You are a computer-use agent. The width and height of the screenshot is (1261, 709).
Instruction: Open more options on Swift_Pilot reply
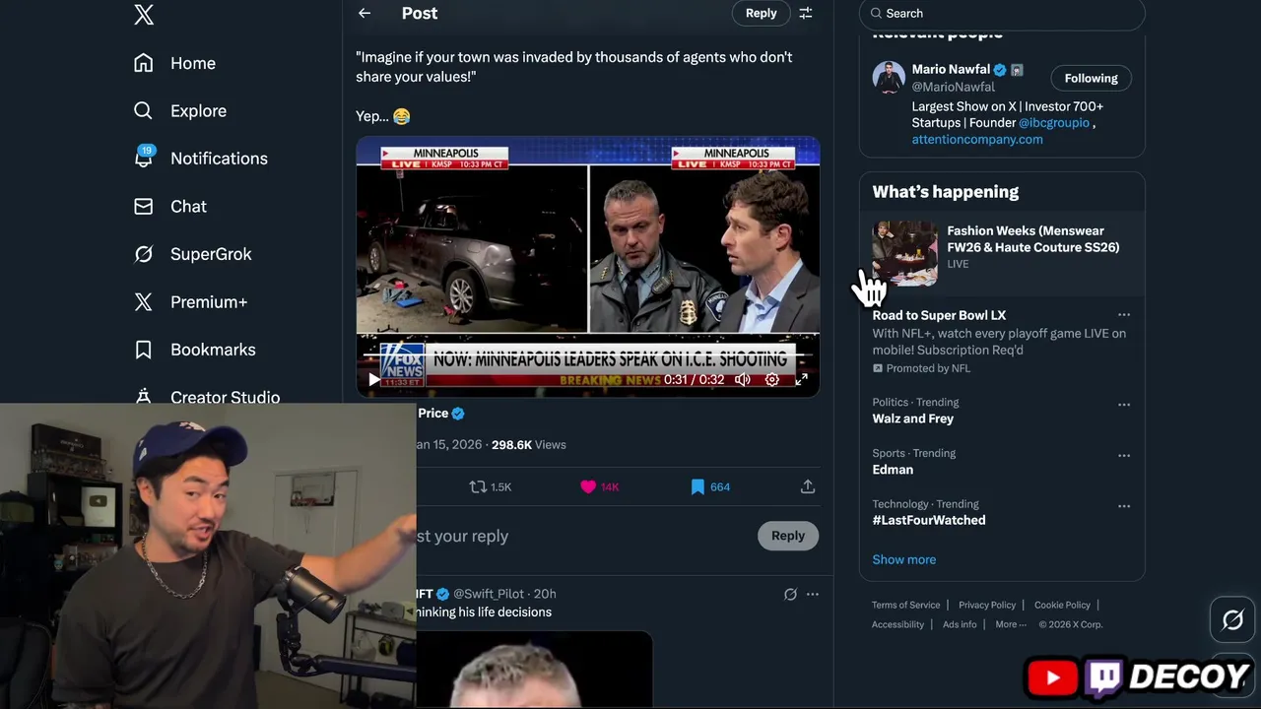[813, 594]
